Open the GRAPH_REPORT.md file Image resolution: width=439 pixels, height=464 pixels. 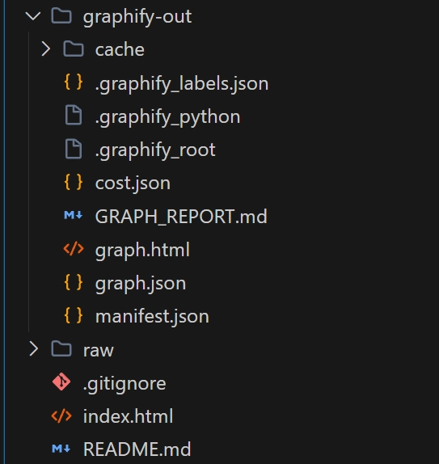point(181,217)
